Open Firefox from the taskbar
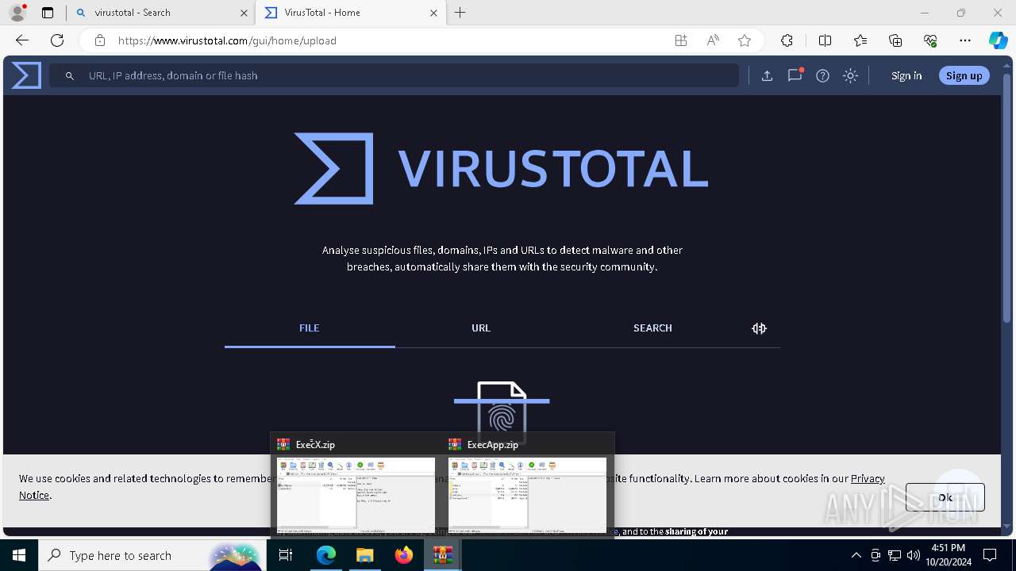1016x571 pixels. tap(404, 555)
